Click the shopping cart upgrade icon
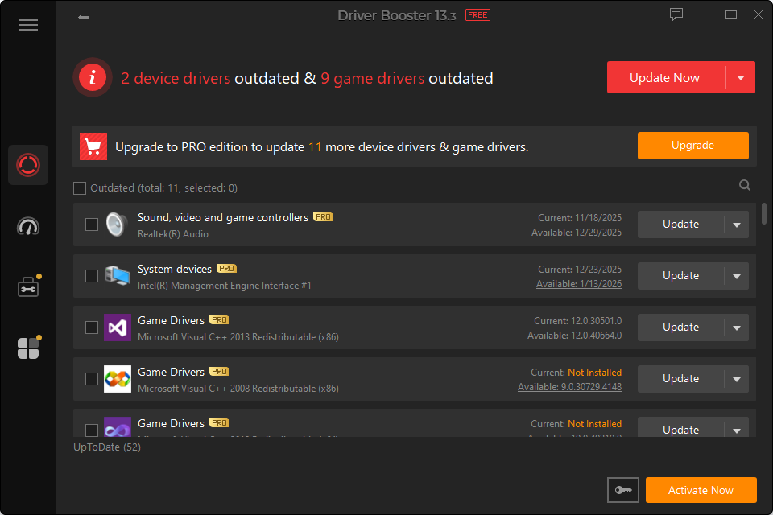This screenshot has width=773, height=515. tap(93, 146)
